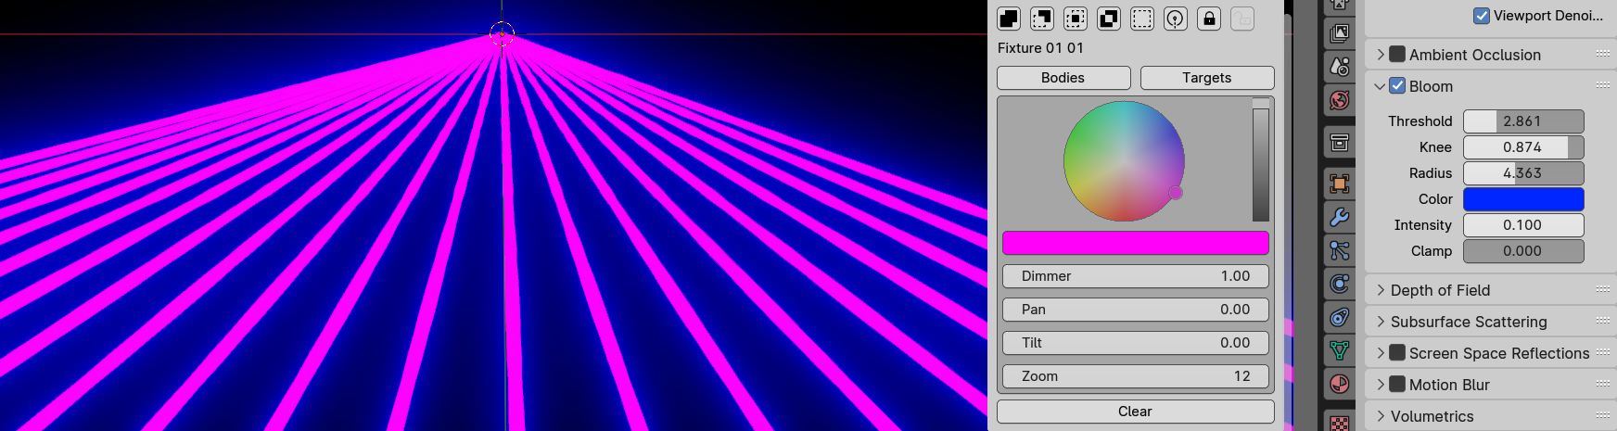
Task: Click the dashed empty selection icon
Action: click(1142, 19)
